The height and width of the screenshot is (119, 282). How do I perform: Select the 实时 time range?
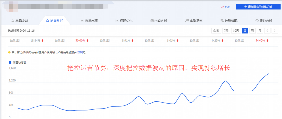pos(216,31)
